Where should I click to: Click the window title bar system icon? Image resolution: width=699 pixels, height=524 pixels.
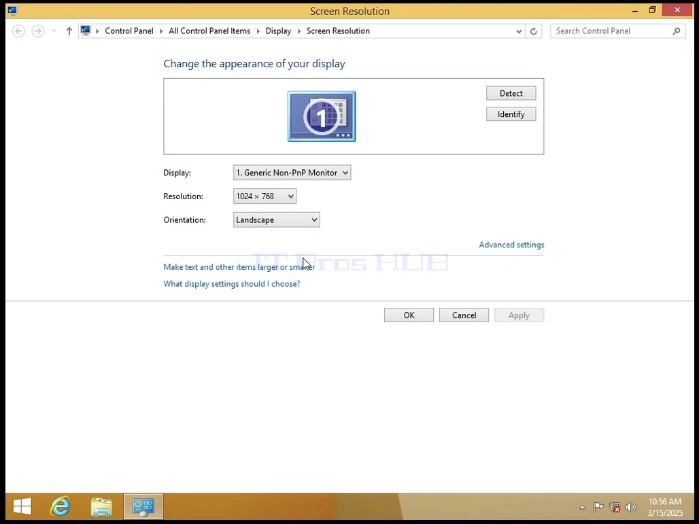(12, 10)
